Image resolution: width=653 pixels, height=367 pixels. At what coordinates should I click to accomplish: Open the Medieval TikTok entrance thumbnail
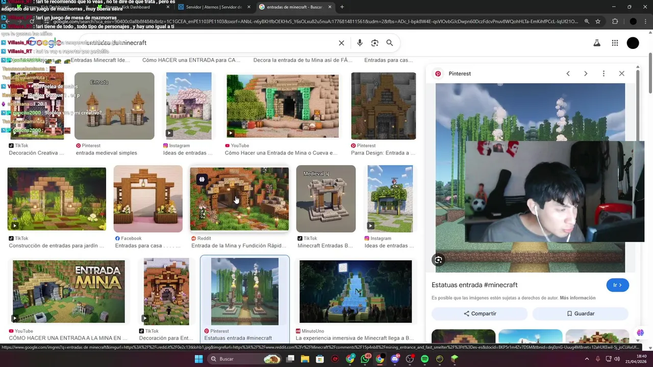(326, 199)
